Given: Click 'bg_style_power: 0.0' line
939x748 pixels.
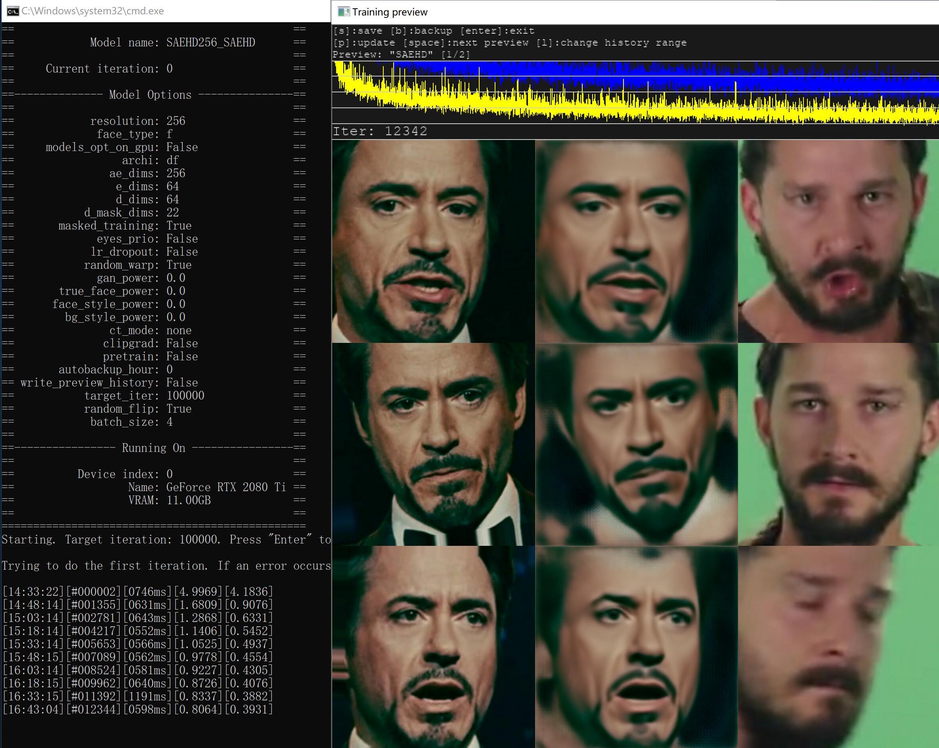Looking at the screenshot, I should click(x=125, y=317).
